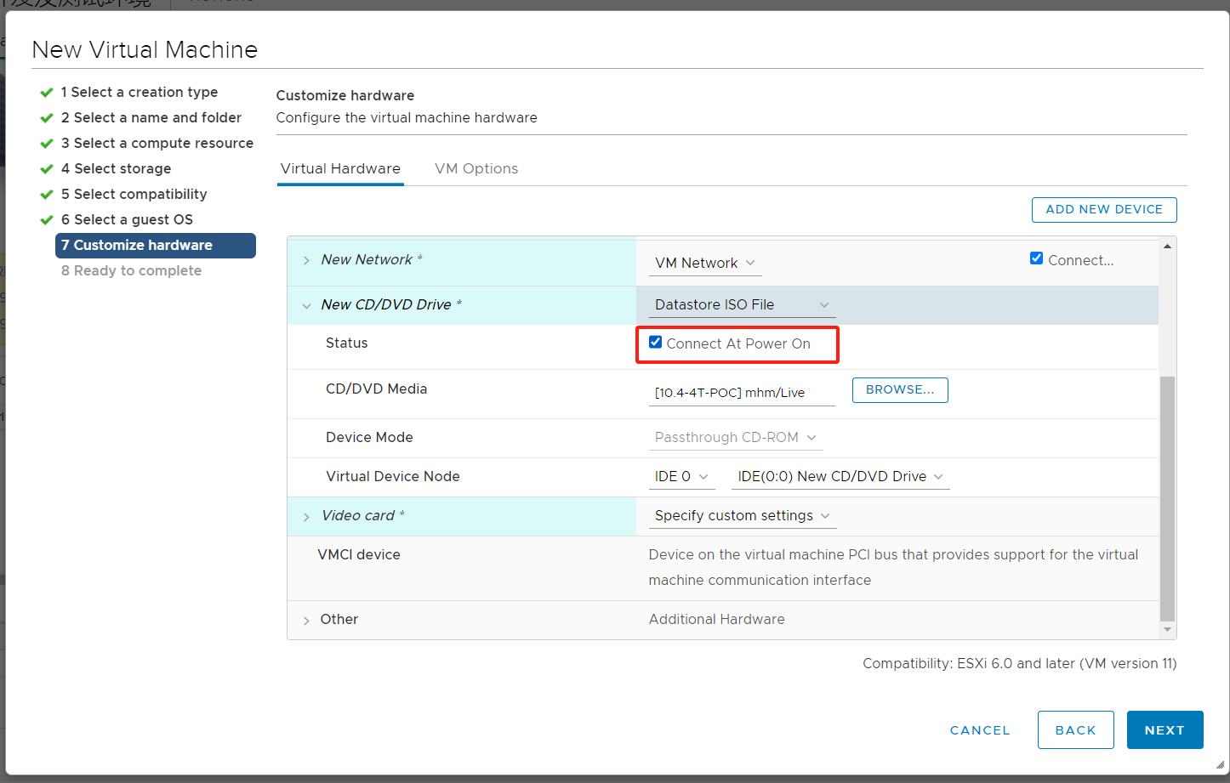Click the NEXT button

point(1165,730)
